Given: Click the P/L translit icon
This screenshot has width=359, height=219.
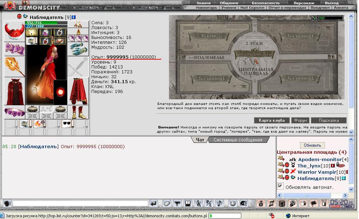Looking at the screenshot, I should 209,203.
